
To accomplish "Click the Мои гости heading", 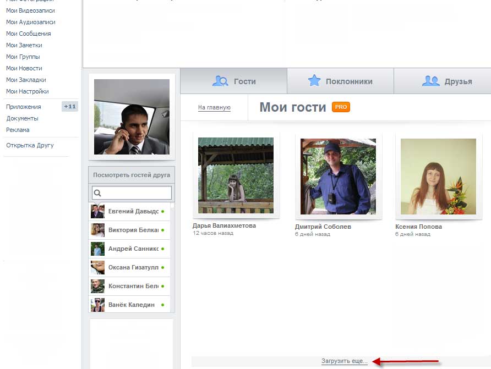I will click(x=293, y=107).
